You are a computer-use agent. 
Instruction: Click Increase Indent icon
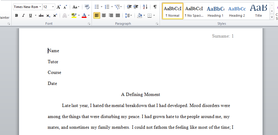[x=136, y=7]
